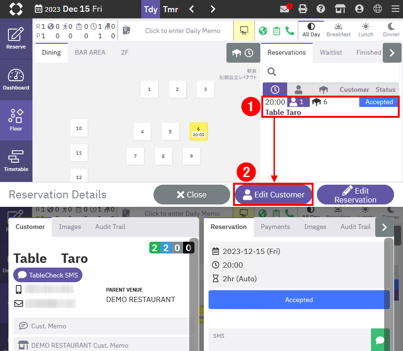Click the mail notifications icon
The image size is (403, 351).
(284, 9)
